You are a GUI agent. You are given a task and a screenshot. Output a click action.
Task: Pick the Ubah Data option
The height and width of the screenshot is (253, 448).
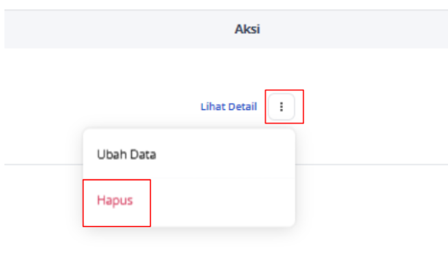click(127, 155)
